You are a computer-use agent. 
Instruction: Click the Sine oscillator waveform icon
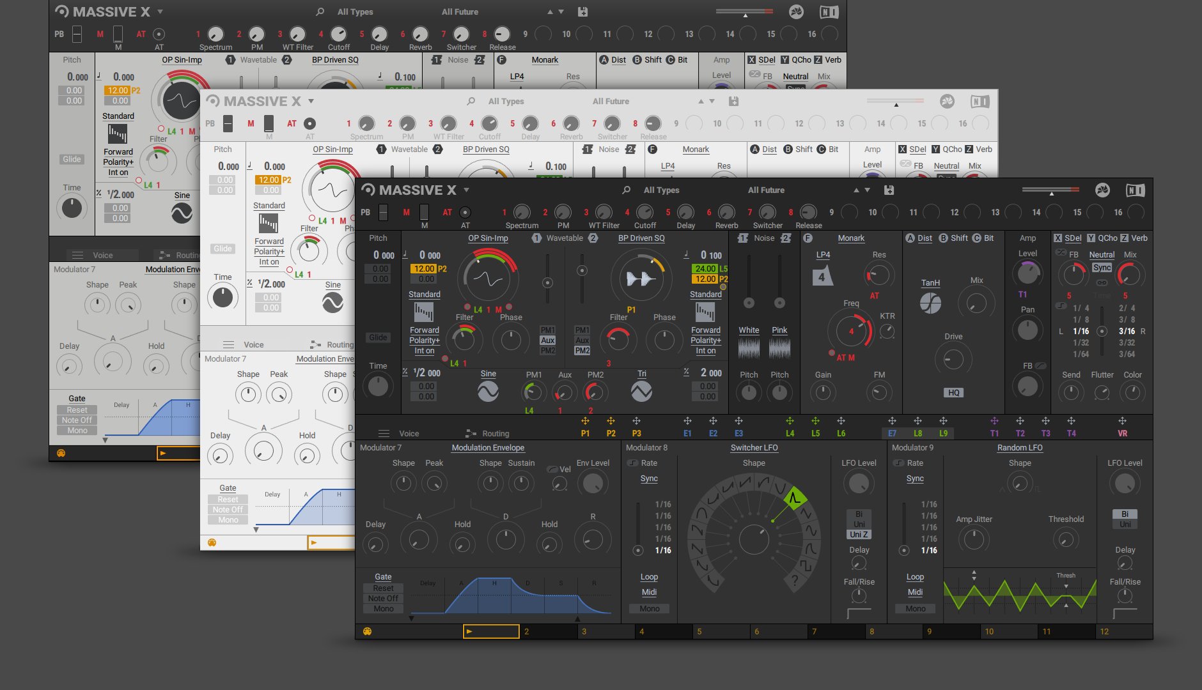[x=488, y=391]
